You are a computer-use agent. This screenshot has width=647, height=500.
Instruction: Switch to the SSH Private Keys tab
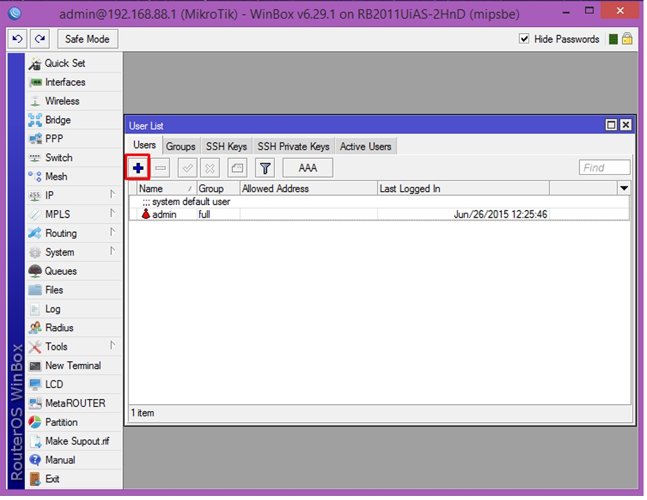(293, 146)
